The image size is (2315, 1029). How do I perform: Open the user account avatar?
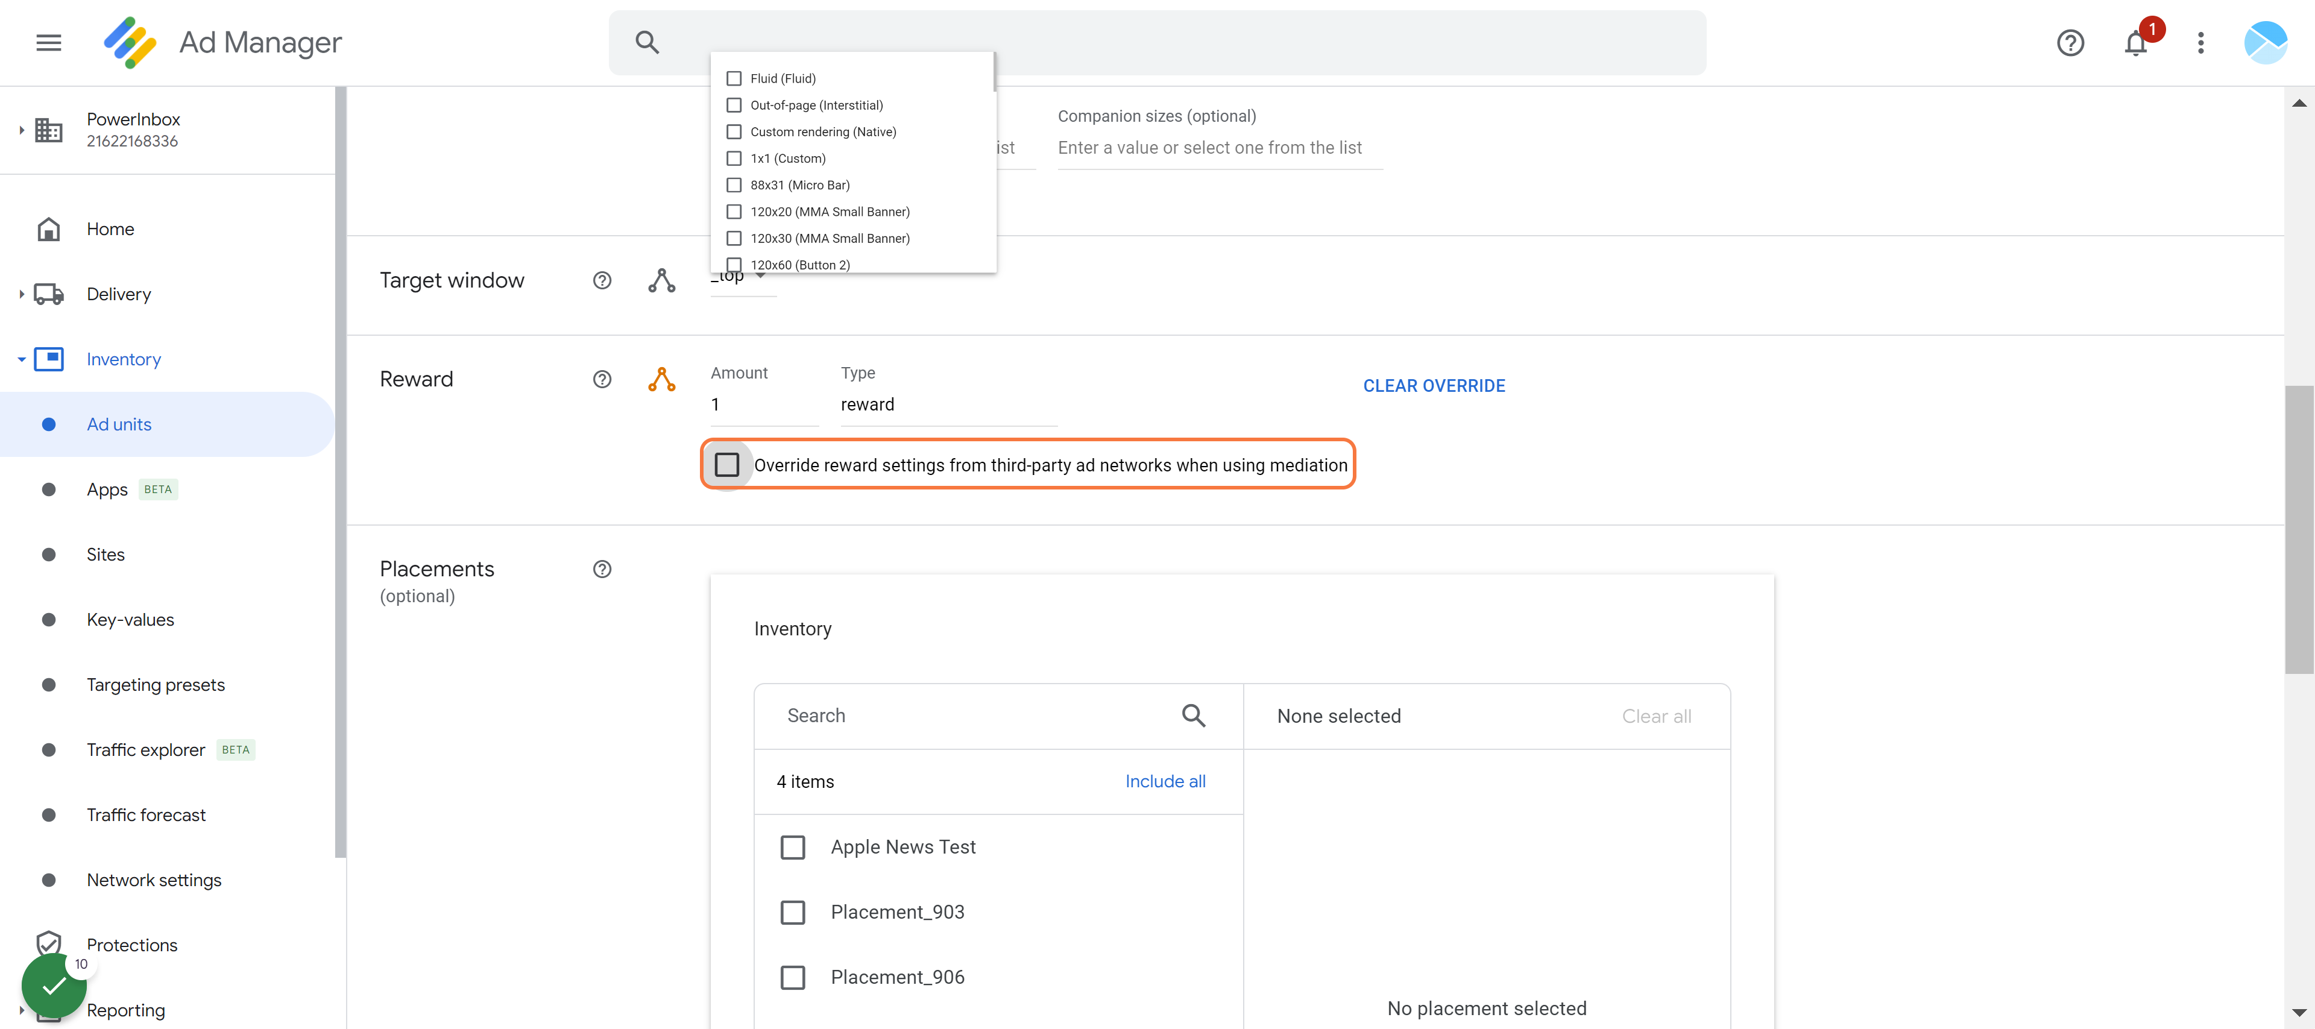coord(2265,42)
